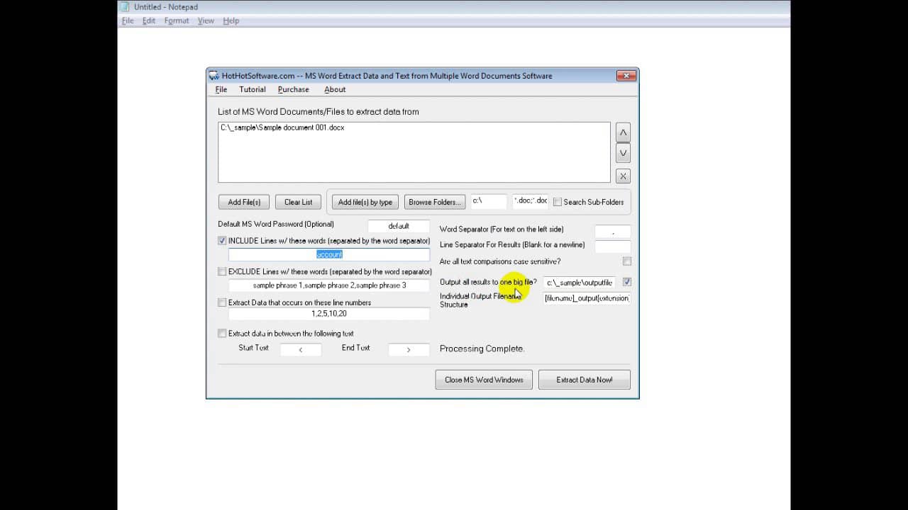Click the Word Separator field
908x510 pixels.
pos(613,232)
